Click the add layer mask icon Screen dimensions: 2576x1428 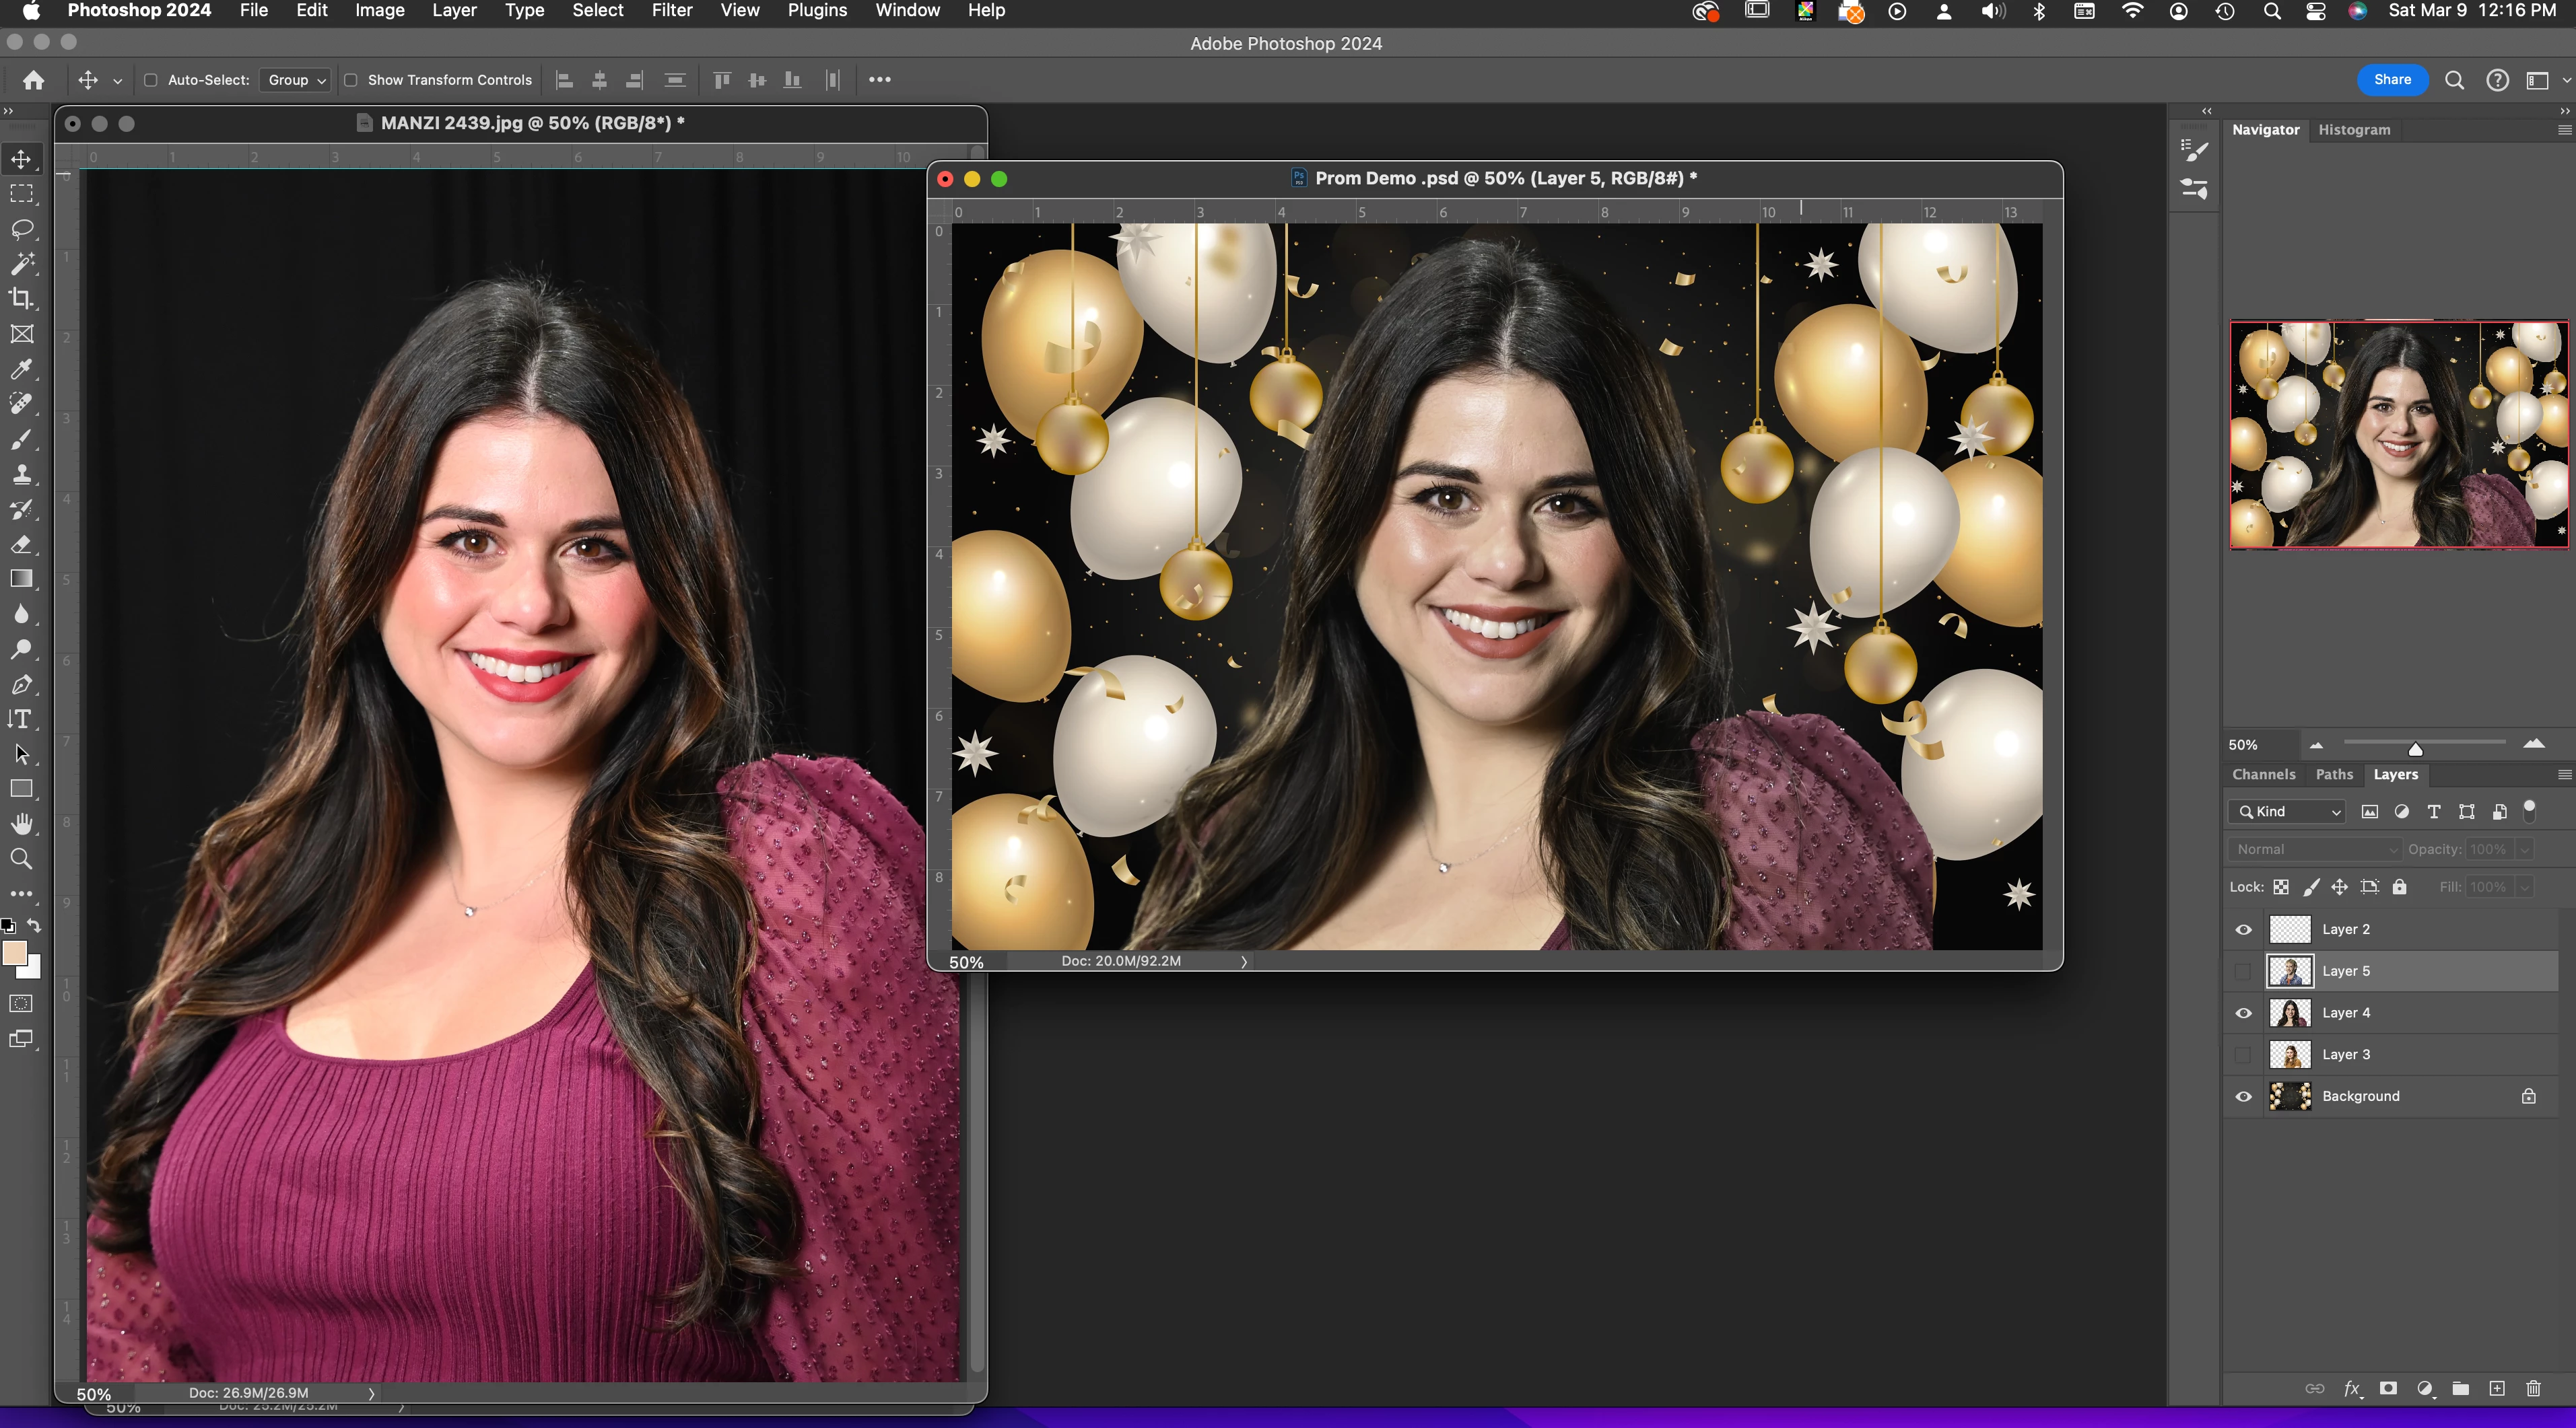[x=2388, y=1388]
